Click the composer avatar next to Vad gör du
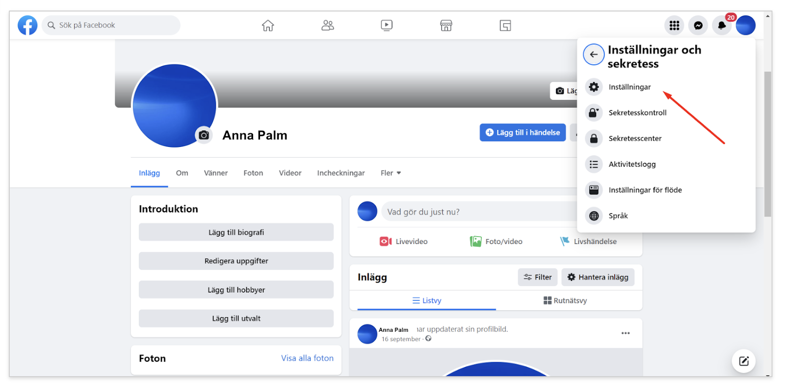This screenshot has width=785, height=391. pyautogui.click(x=367, y=211)
